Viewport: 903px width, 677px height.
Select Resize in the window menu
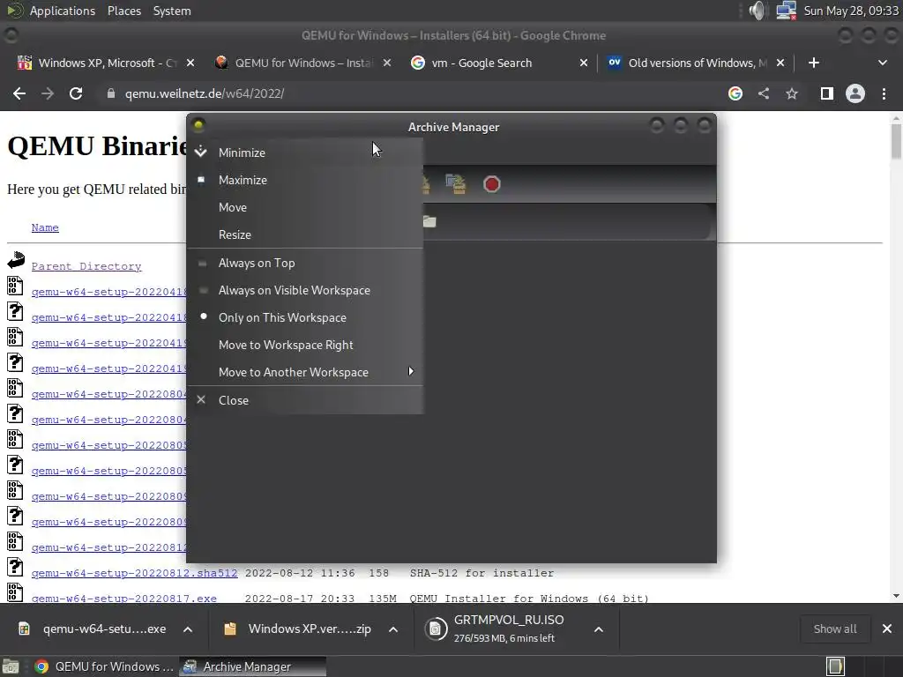(305, 234)
